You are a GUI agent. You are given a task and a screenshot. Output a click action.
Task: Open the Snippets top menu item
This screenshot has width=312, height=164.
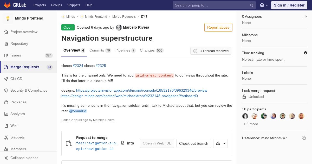pos(74,5)
